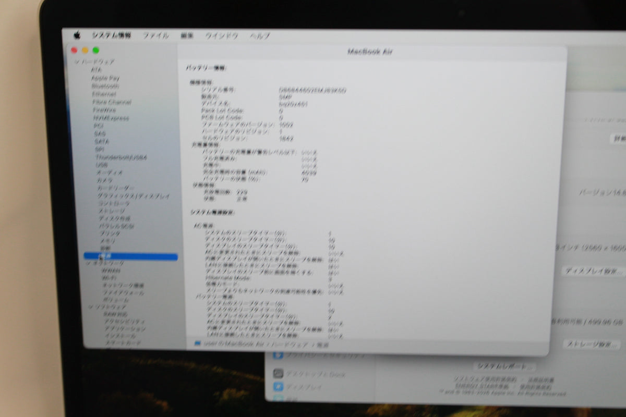The width and height of the screenshot is (626, 417).
Task: Select Bluetooth in the sidebar
Action: [x=105, y=86]
